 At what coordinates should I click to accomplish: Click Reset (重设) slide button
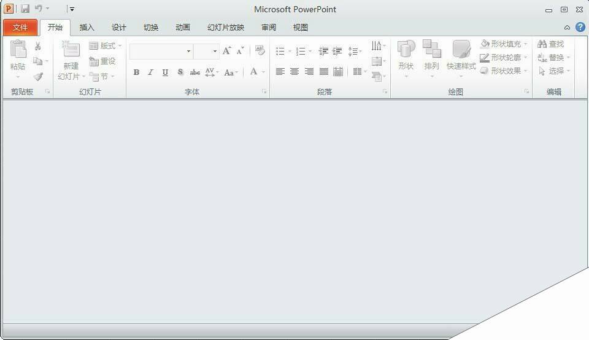pyautogui.click(x=102, y=61)
